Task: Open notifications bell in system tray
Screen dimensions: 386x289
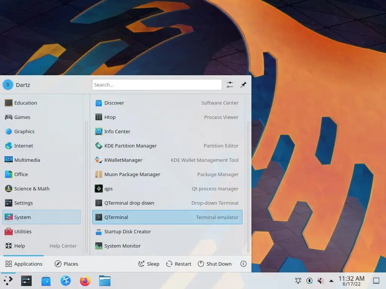Action: (298, 281)
